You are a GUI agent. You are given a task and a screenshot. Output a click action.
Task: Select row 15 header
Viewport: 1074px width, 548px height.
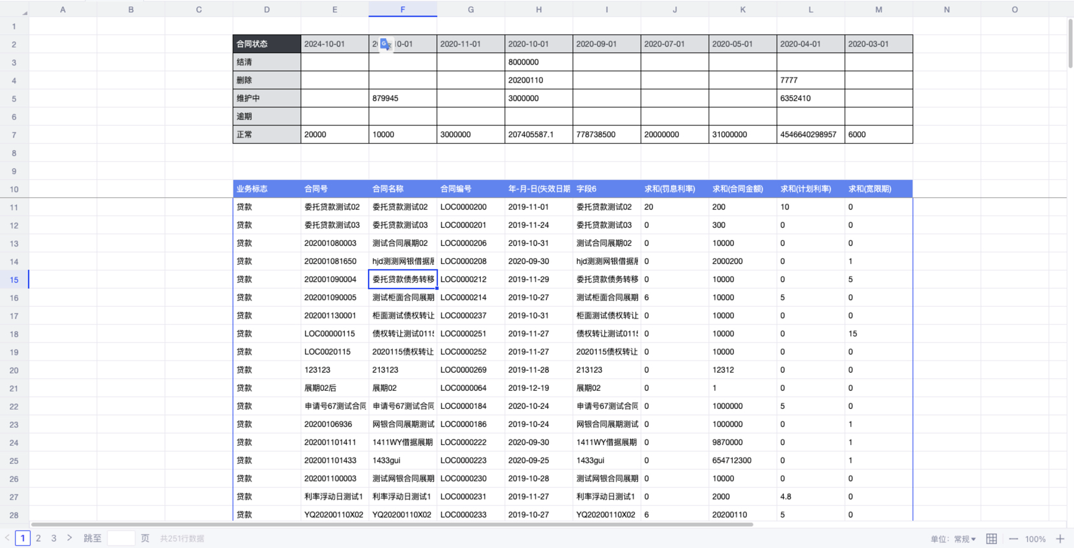[14, 279]
